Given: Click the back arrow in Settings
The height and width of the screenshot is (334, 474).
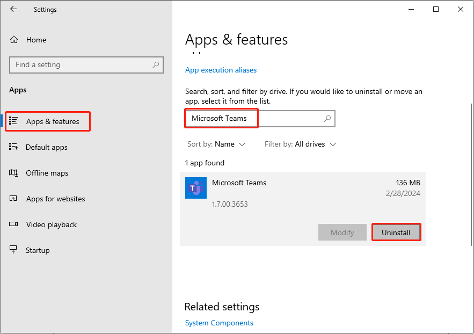Looking at the screenshot, I should [13, 9].
